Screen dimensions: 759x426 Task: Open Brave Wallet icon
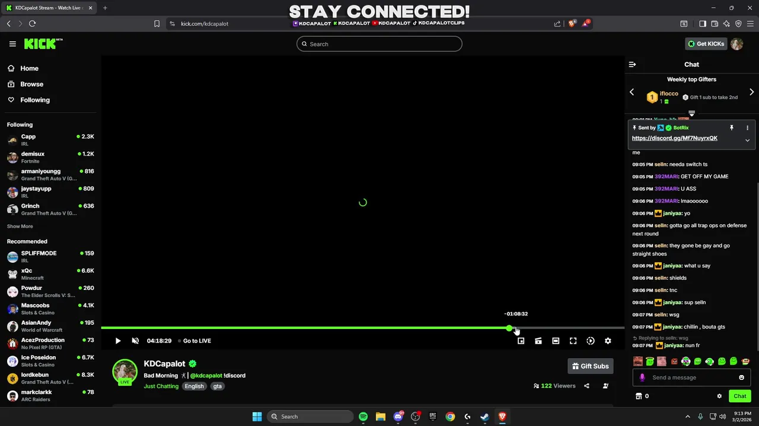[715, 24]
